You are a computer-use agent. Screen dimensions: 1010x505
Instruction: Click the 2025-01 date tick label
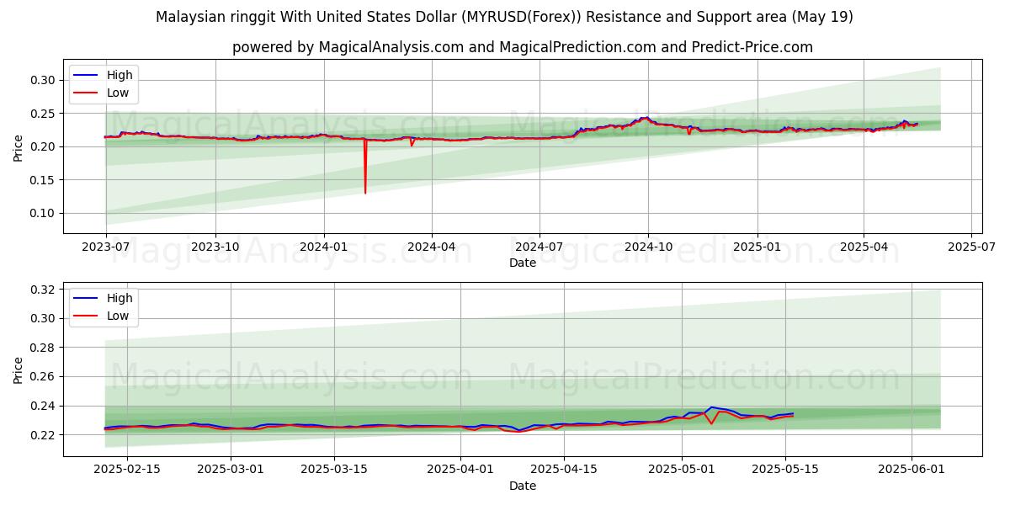tap(757, 247)
